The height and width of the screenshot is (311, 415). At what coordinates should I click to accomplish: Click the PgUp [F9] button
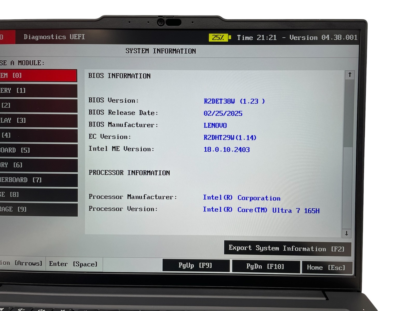tap(196, 265)
